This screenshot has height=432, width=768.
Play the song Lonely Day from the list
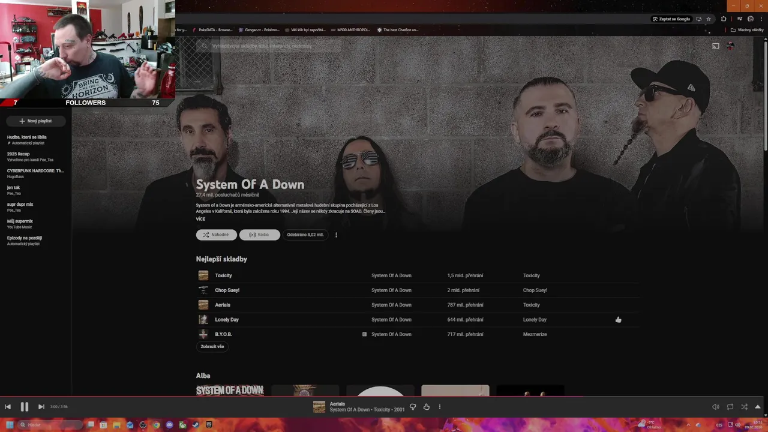(227, 320)
